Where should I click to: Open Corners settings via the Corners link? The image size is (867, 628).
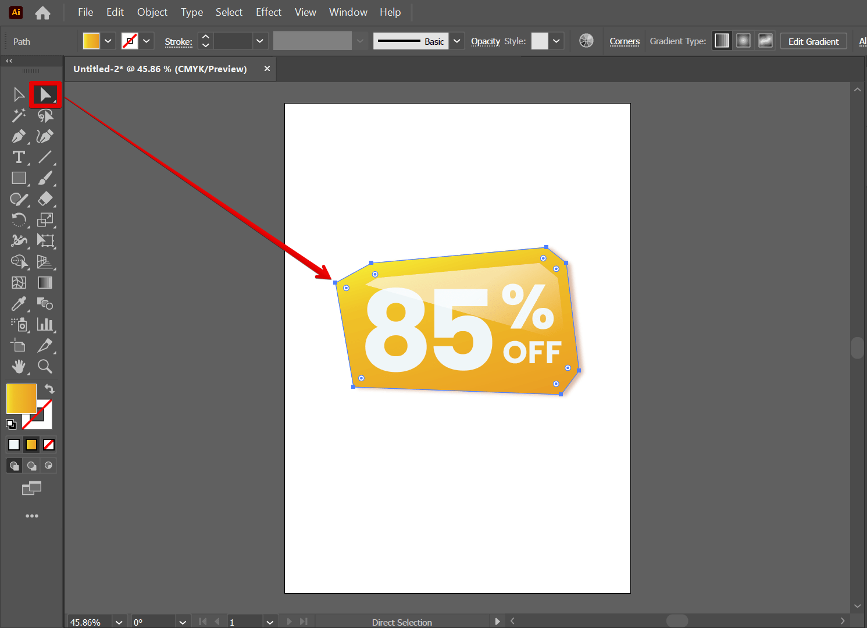(x=624, y=41)
